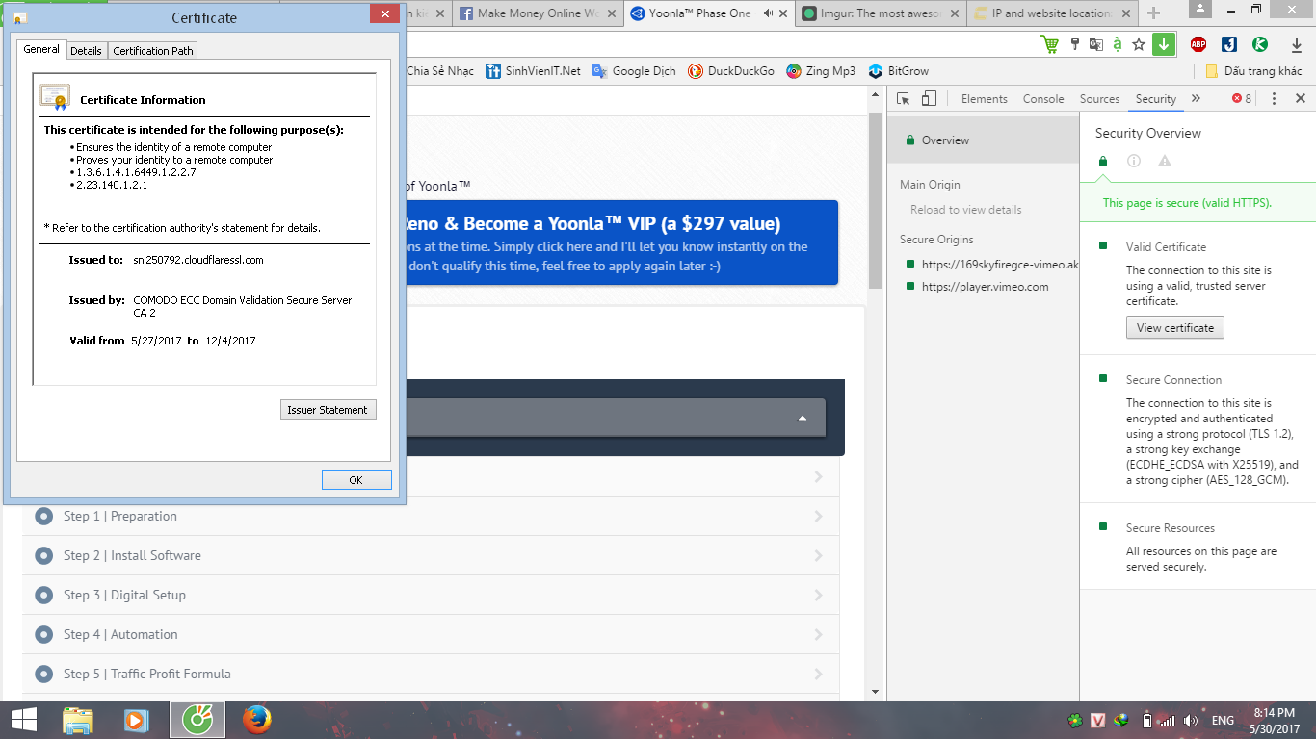1316x739 pixels.
Task: Click the green download arrow extension button
Action: pos(1164,44)
